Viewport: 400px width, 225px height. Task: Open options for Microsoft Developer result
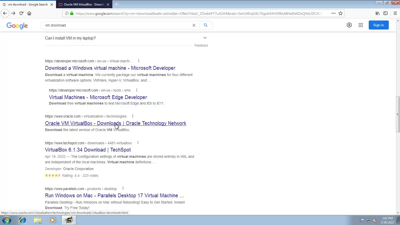[x=139, y=61]
